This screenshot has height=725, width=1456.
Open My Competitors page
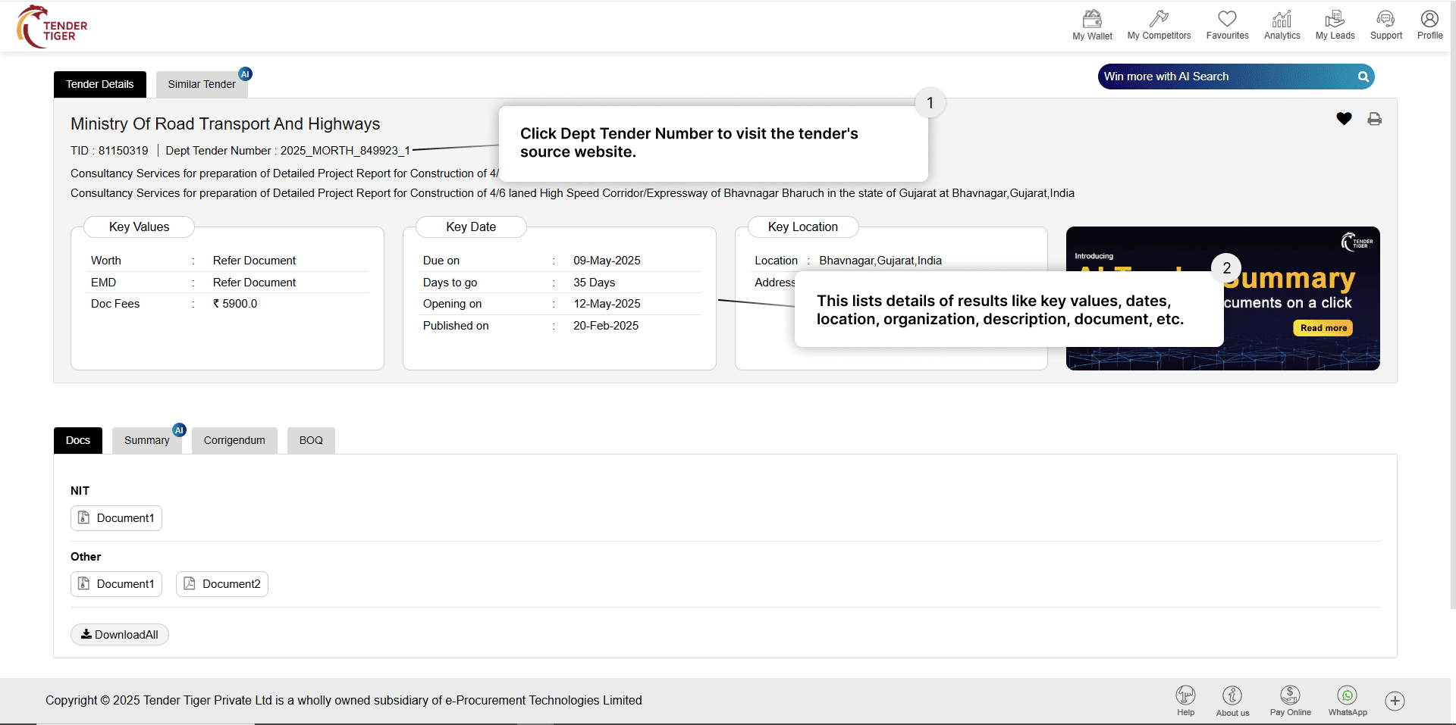click(1159, 25)
